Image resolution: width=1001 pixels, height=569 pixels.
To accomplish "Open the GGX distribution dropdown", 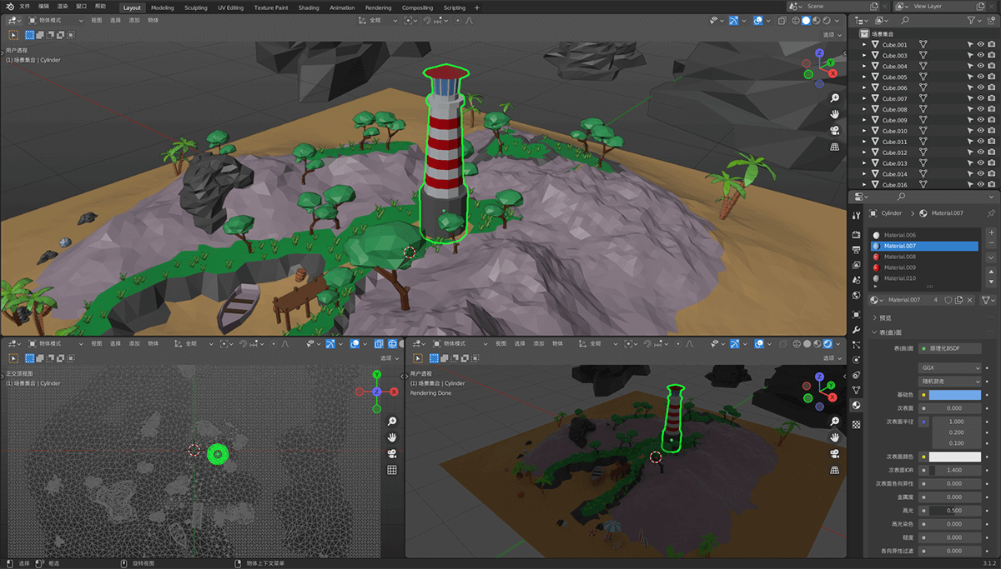I will (x=950, y=367).
